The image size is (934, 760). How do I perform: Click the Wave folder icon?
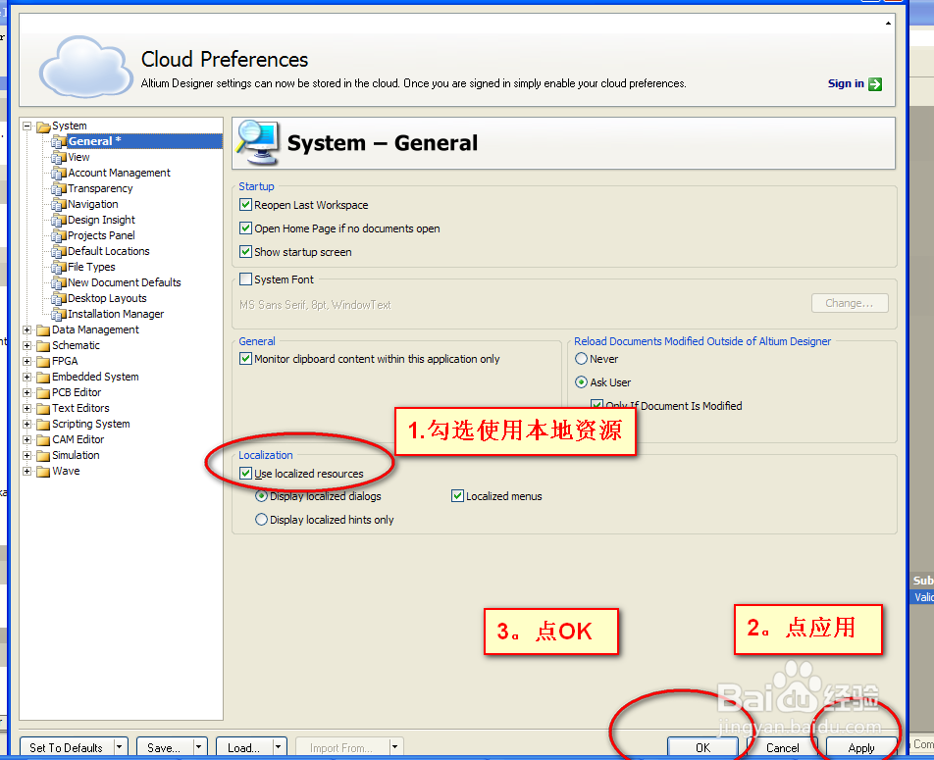coord(43,471)
